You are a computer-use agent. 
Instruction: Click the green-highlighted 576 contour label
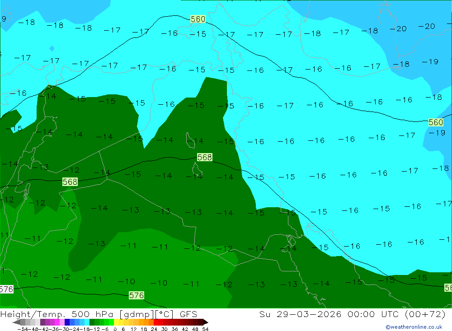point(137,295)
